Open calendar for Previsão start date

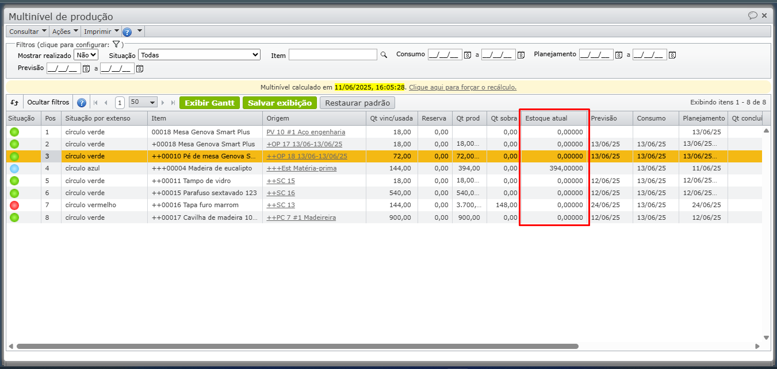[86, 69]
